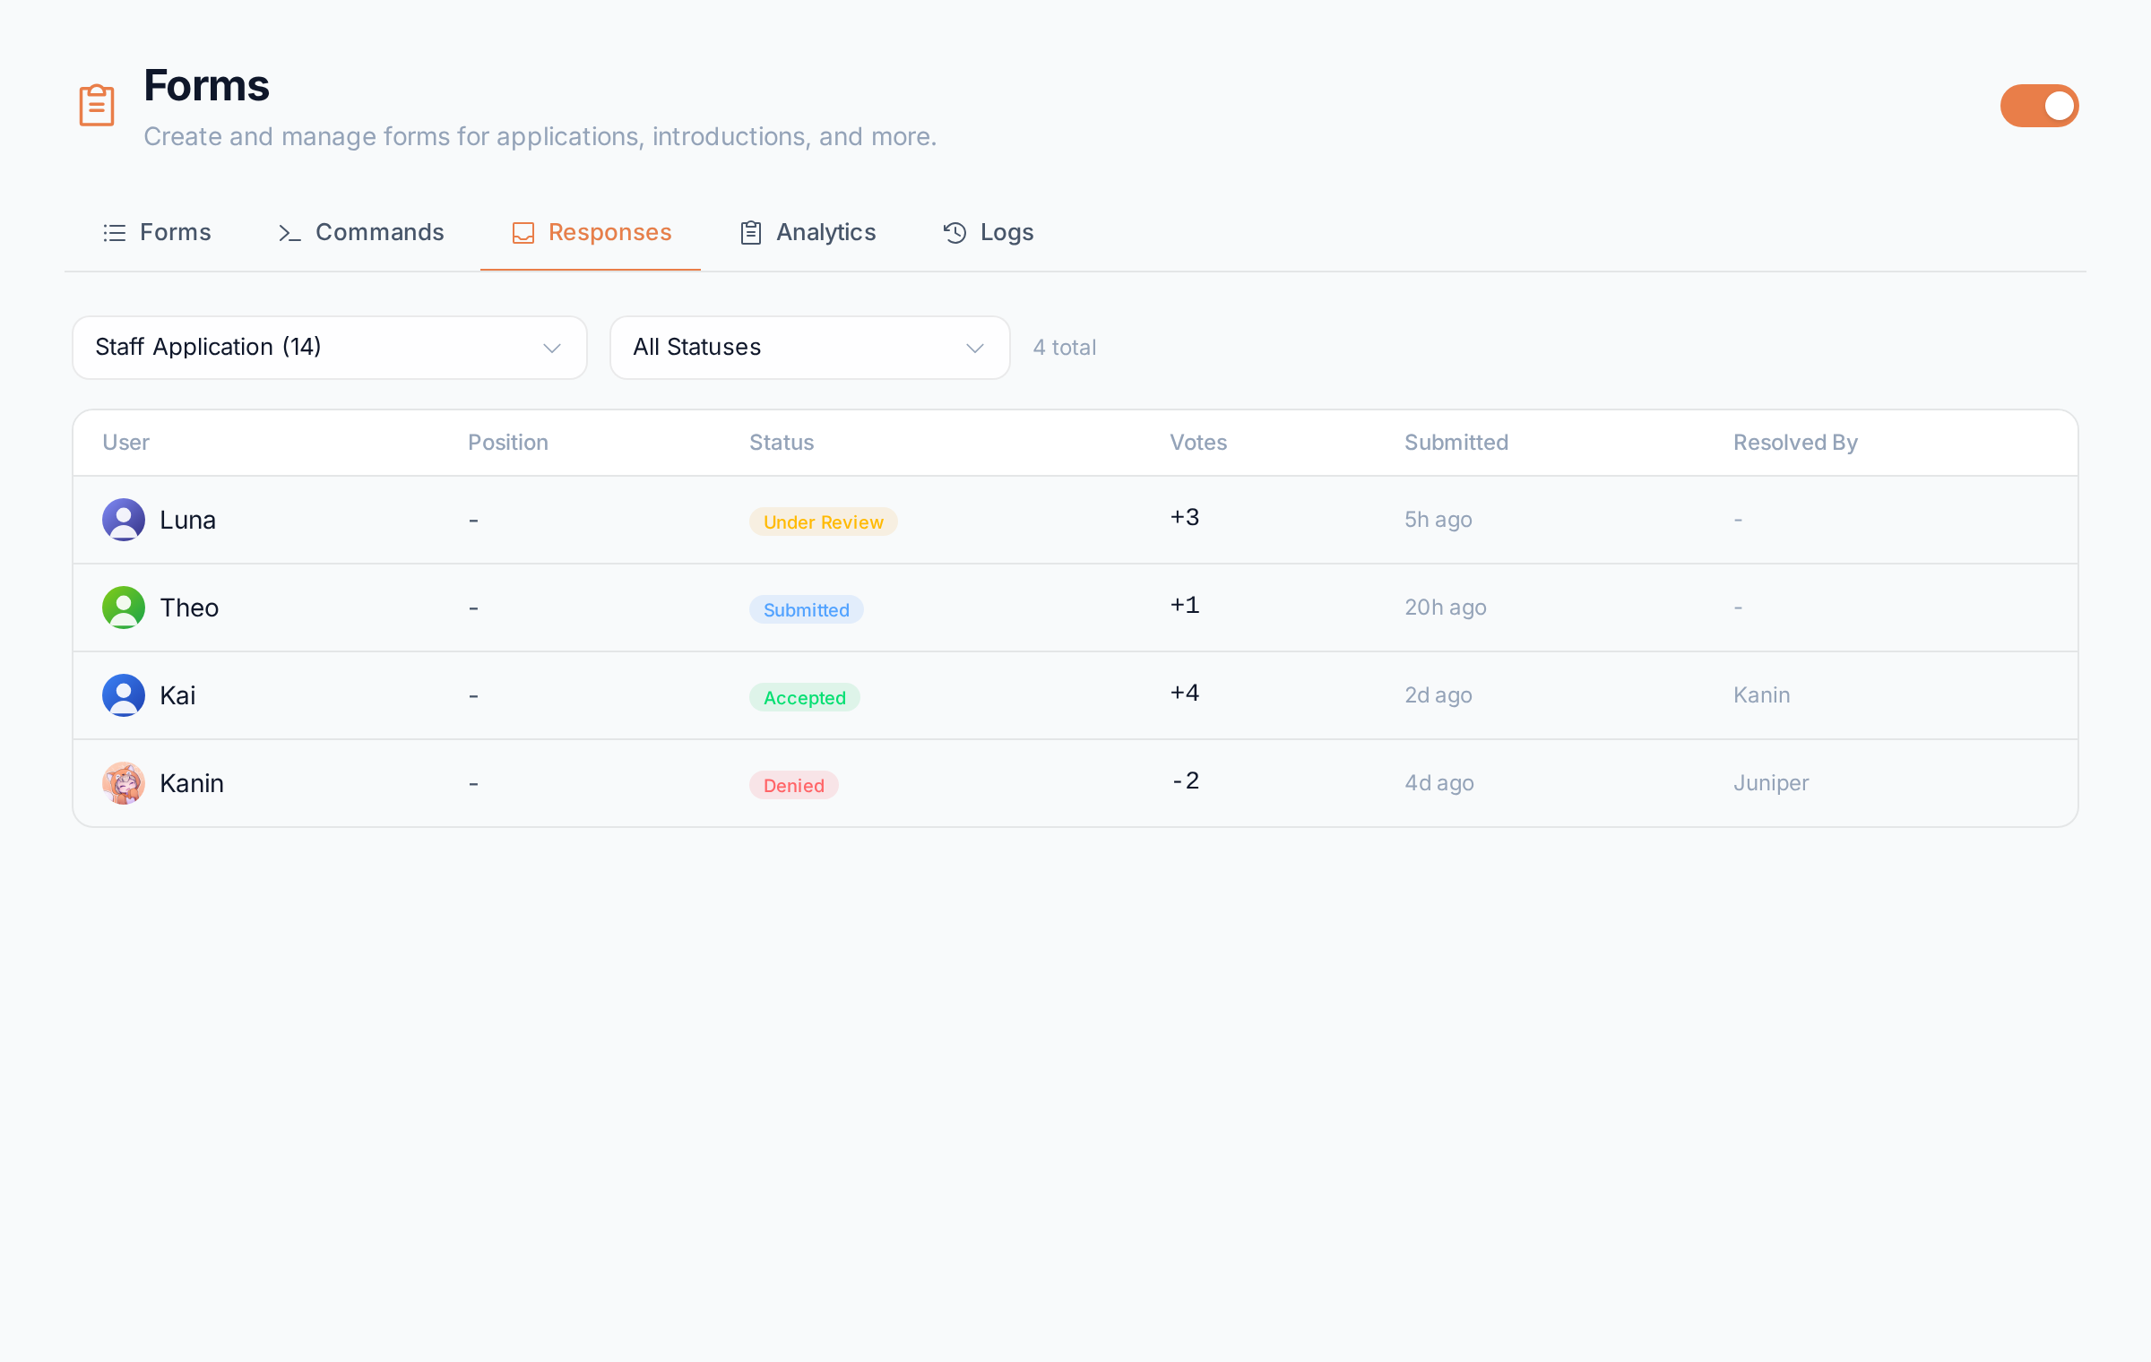
Task: Click Theo's green avatar
Action: [x=124, y=608]
